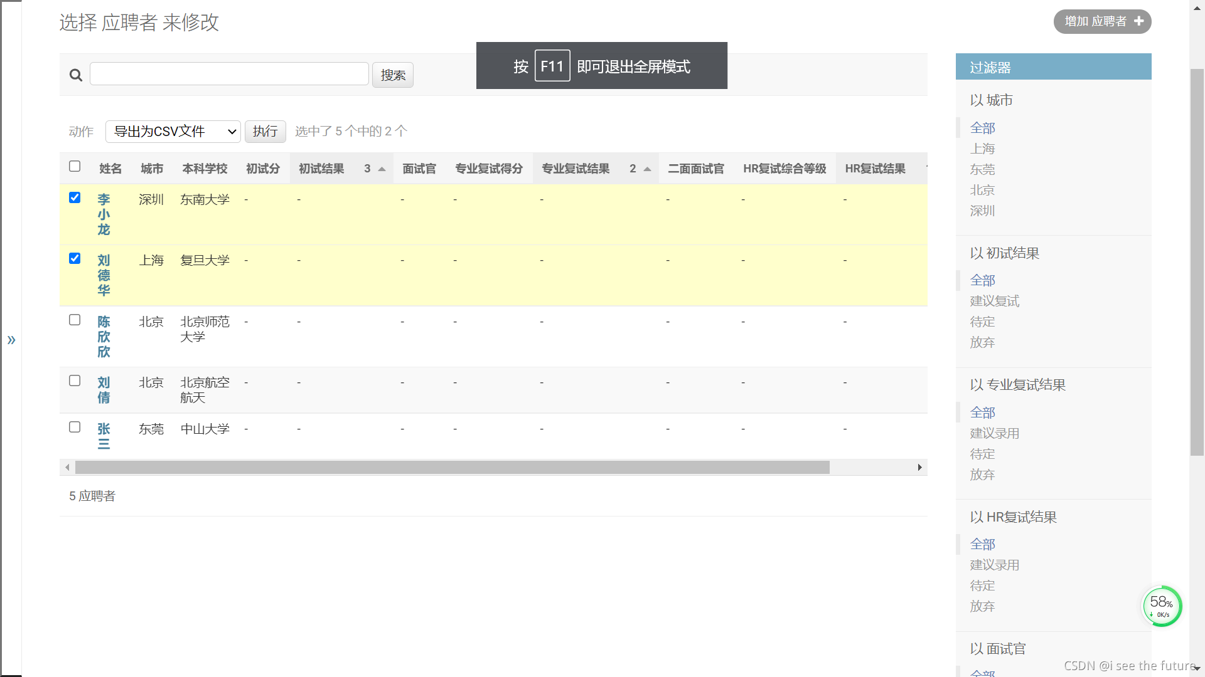This screenshot has height=677, width=1205.
Task: Toggle the select-all header checkbox
Action: [x=75, y=166]
